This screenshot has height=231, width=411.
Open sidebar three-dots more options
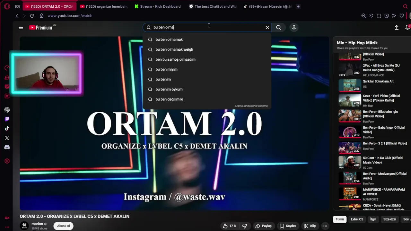tap(7, 227)
